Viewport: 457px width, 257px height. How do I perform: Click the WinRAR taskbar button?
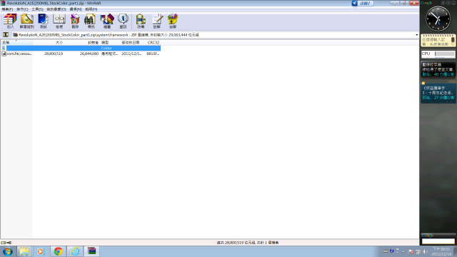[x=92, y=251]
